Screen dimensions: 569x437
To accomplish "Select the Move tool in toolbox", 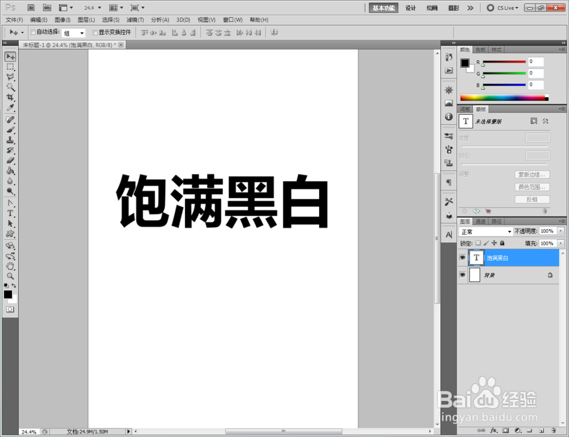I will point(10,56).
